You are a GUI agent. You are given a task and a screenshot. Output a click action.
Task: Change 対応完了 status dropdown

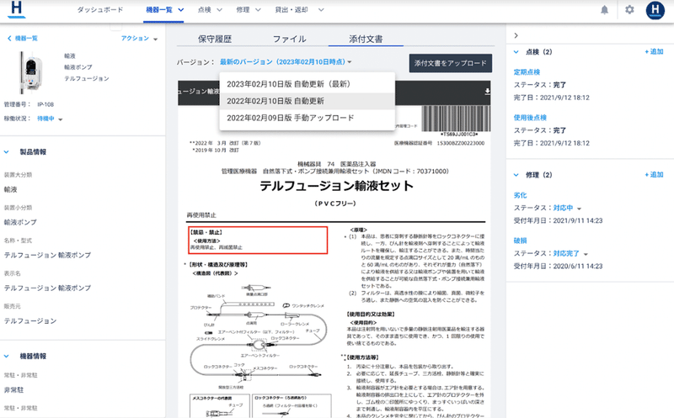(x=570, y=254)
